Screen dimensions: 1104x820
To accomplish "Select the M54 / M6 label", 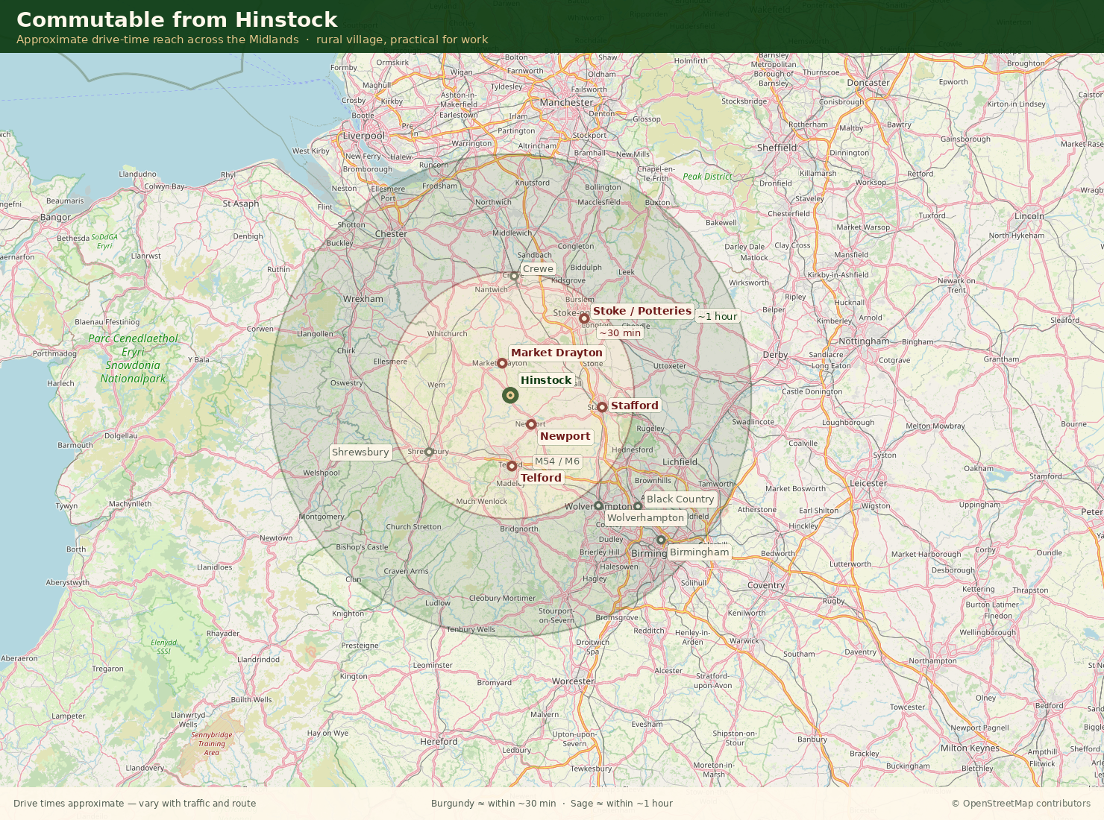I will point(557,461).
